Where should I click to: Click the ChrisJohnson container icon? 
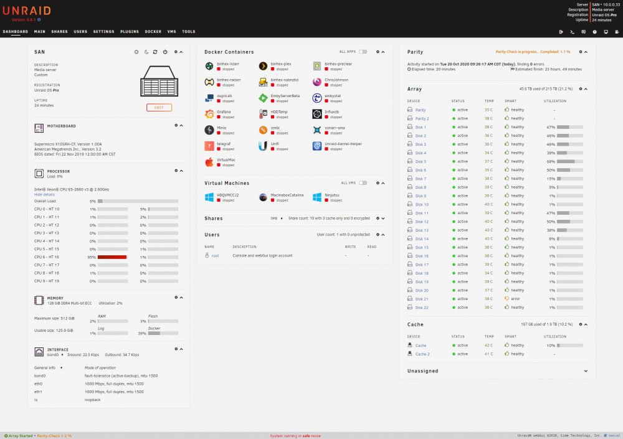click(x=316, y=82)
